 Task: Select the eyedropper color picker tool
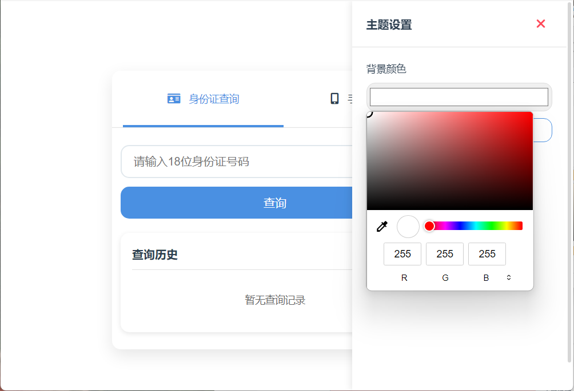click(382, 227)
